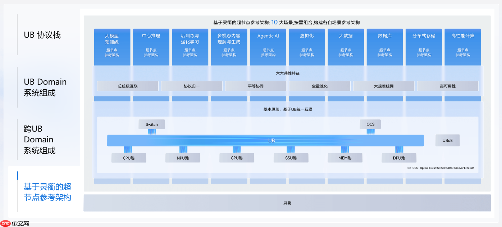
Task: Click the 虚拟化 scenario card
Action: [x=306, y=47]
